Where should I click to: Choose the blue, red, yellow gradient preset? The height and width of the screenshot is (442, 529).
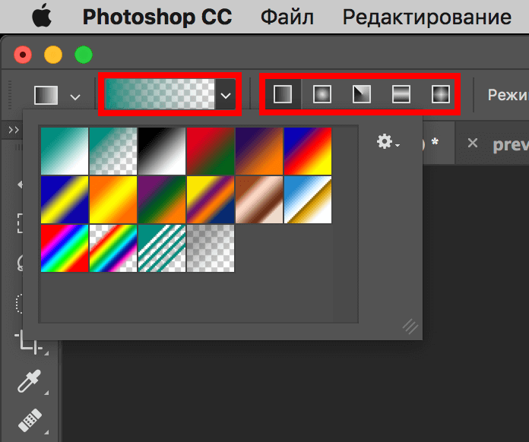pyautogui.click(x=307, y=151)
